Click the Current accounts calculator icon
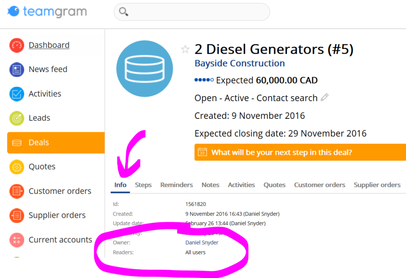406x278 pixels. 17,240
